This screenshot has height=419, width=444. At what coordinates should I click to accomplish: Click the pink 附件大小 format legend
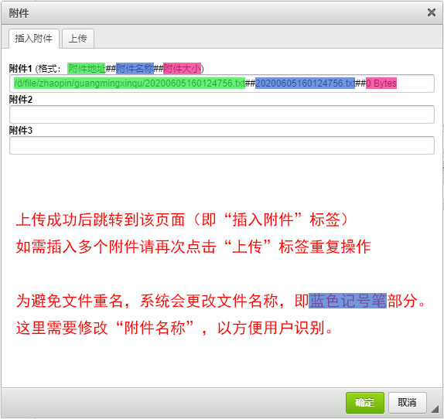point(182,69)
